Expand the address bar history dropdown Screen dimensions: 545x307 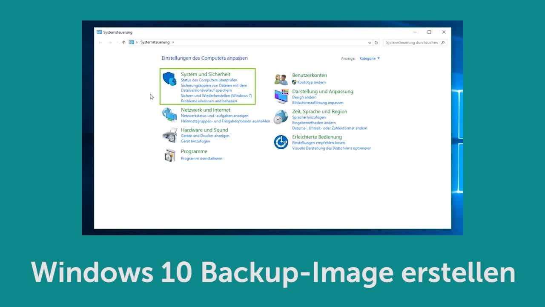370,43
